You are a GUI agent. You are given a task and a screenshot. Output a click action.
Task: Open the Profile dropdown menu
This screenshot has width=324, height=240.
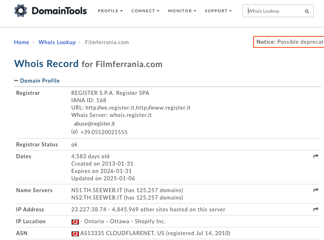[x=110, y=11]
